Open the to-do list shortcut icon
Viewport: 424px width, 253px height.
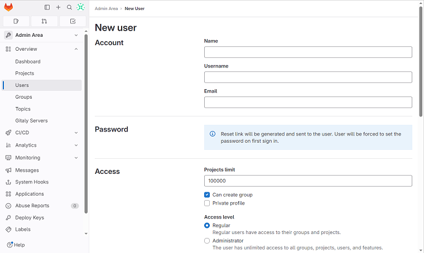click(73, 21)
